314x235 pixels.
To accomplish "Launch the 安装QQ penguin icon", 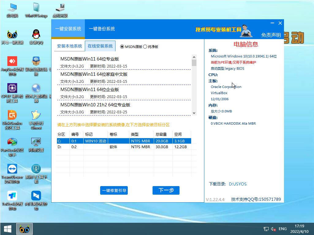I will [36, 37].
